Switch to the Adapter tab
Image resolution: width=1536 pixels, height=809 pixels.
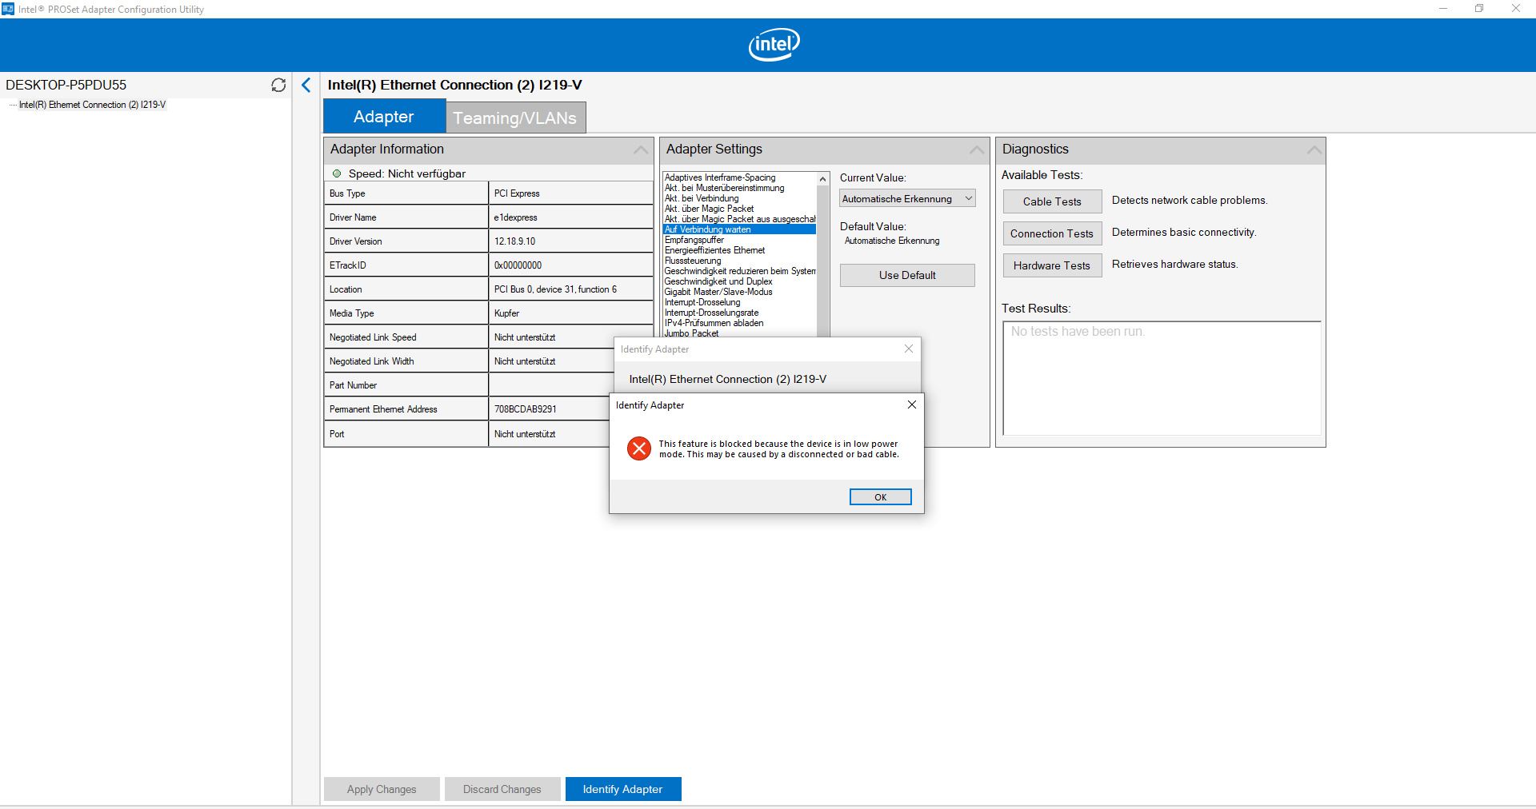tap(384, 117)
